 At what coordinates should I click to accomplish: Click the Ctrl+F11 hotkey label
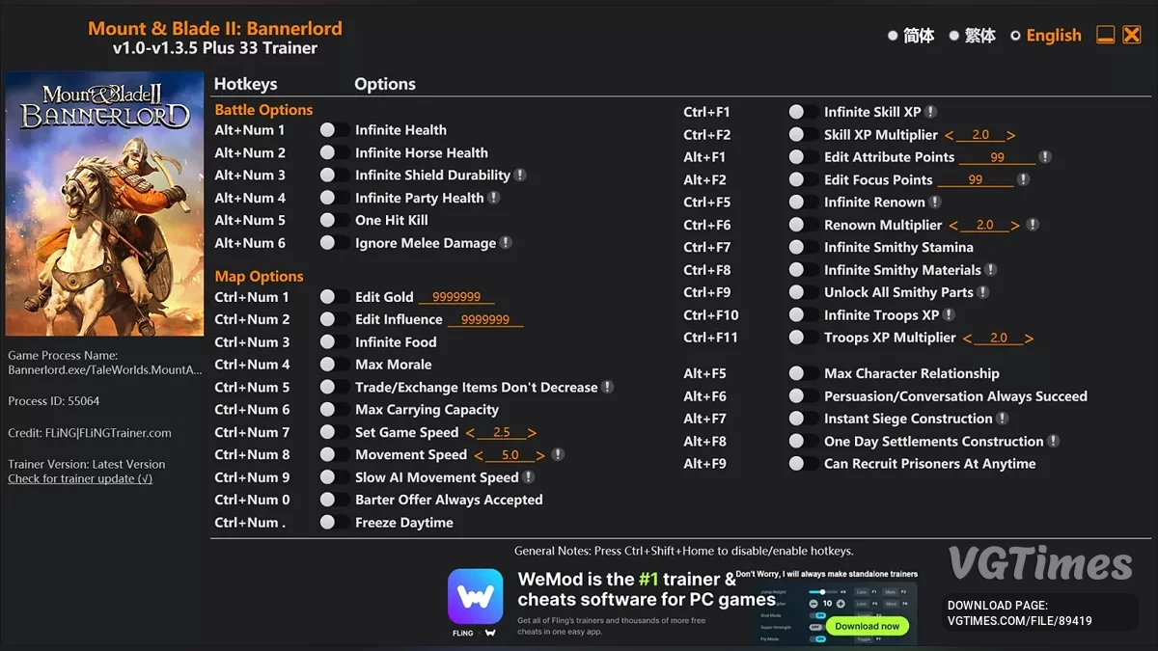tap(710, 338)
